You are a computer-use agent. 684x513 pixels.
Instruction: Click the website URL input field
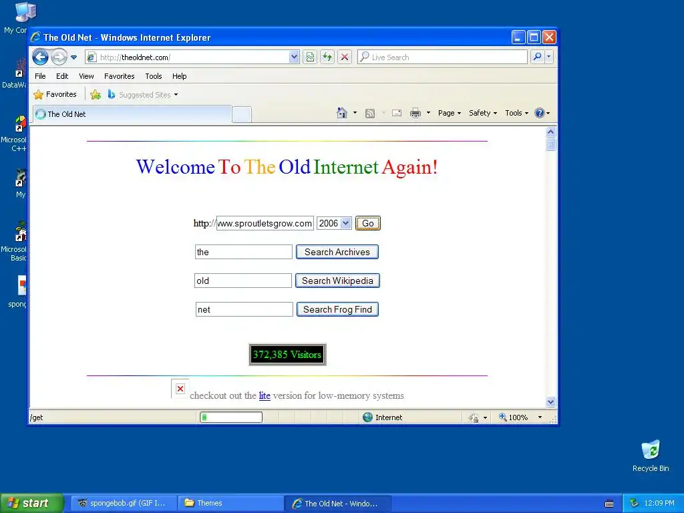pyautogui.click(x=265, y=223)
